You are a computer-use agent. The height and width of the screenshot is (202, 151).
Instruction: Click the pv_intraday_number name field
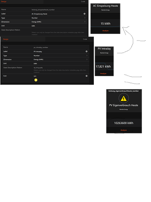tap(41, 47)
